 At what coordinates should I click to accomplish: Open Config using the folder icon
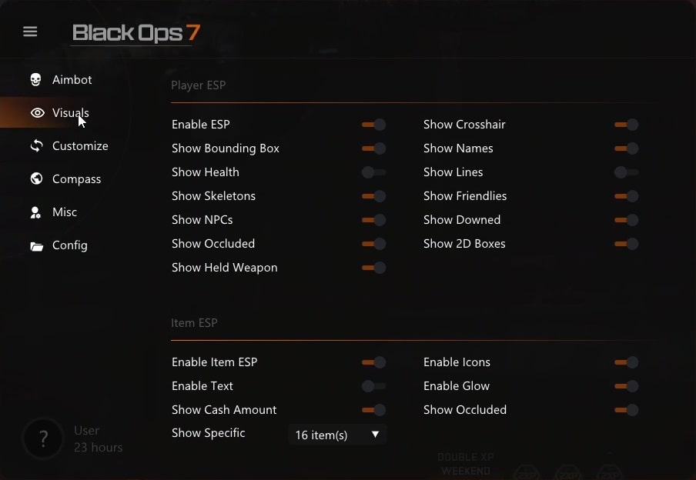35,245
